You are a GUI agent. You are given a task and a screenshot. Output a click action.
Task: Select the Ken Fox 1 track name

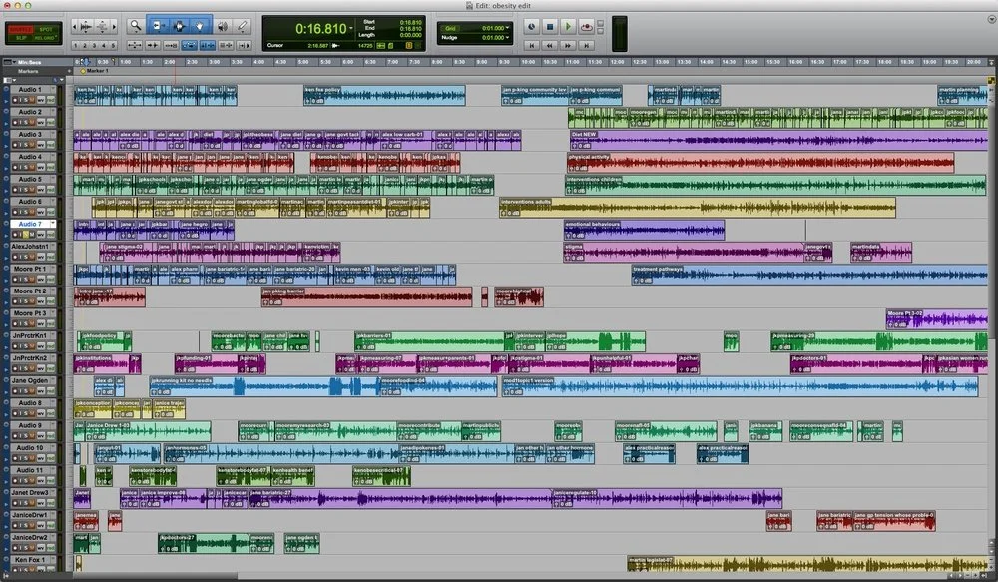[30, 560]
